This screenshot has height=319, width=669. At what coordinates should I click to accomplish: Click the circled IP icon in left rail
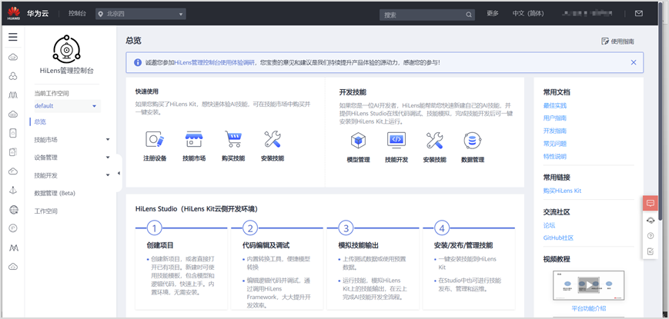(13, 228)
